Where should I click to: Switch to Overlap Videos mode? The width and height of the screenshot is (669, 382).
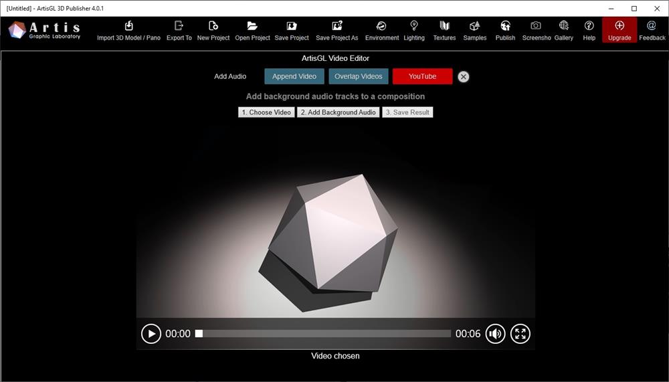359,76
